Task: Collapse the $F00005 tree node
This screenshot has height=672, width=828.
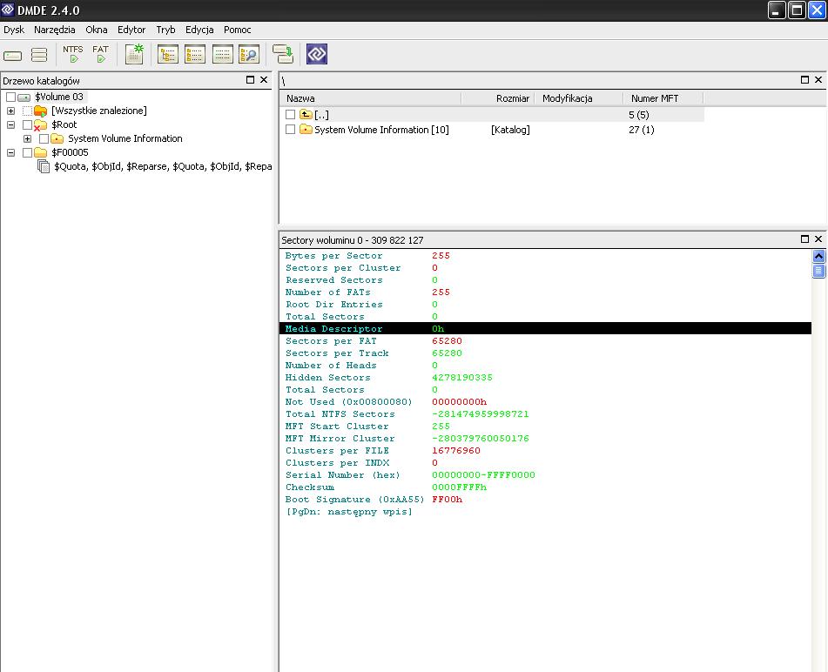Action: point(10,152)
